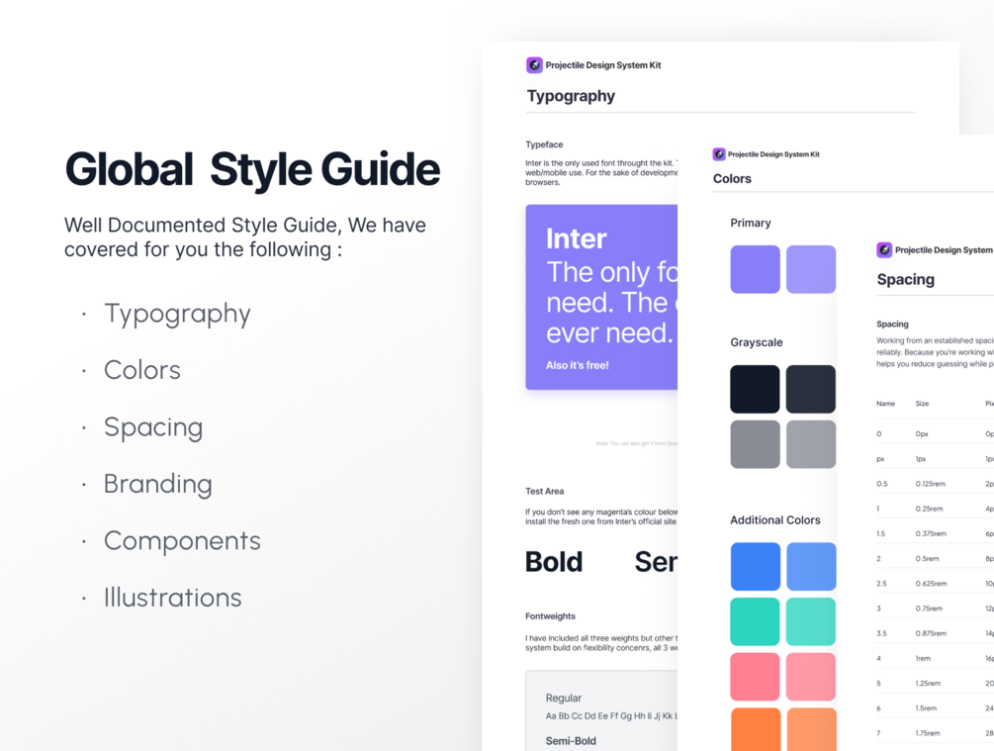Screen dimensions: 994x751
Task: Click the '0.5rem' size cell
Action: (927, 559)
